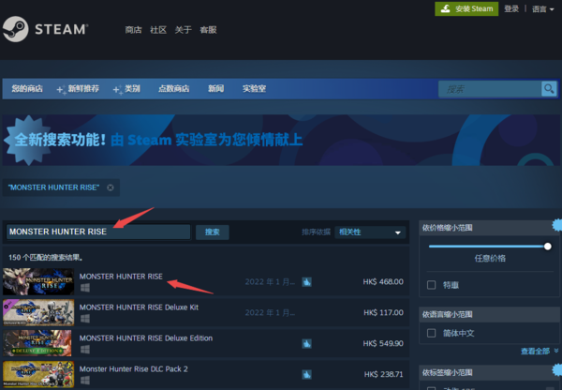Open Monster Hunter Rise DLC Pack 2 result
Screen dimensions: 562x390
(x=133, y=368)
